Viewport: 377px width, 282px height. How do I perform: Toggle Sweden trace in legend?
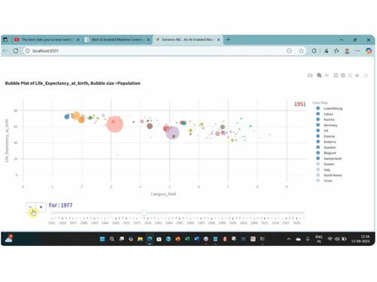[326, 147]
